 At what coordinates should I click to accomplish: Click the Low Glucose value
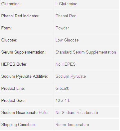(x=67, y=40)
